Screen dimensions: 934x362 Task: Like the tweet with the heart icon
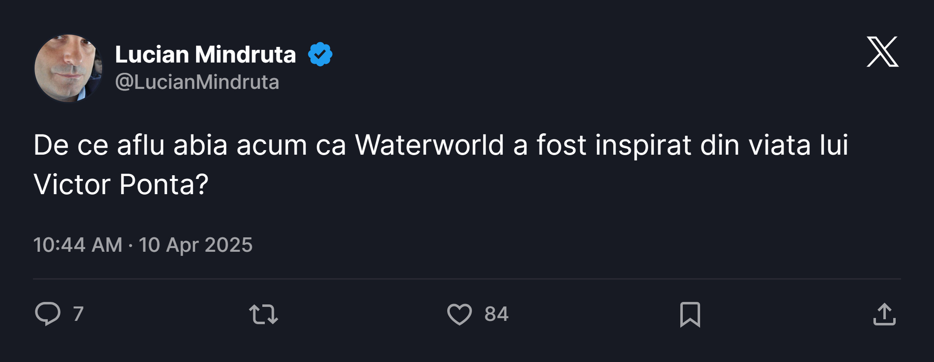[460, 314]
